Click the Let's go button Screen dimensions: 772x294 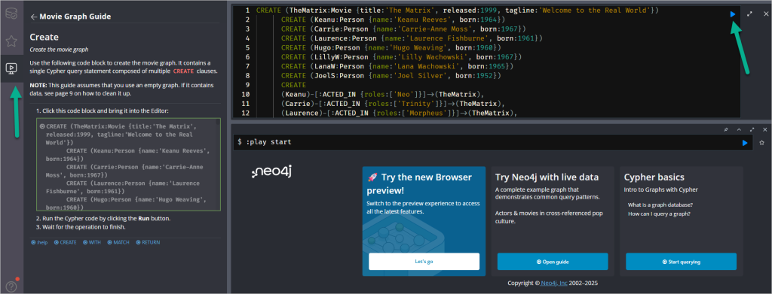pyautogui.click(x=424, y=262)
